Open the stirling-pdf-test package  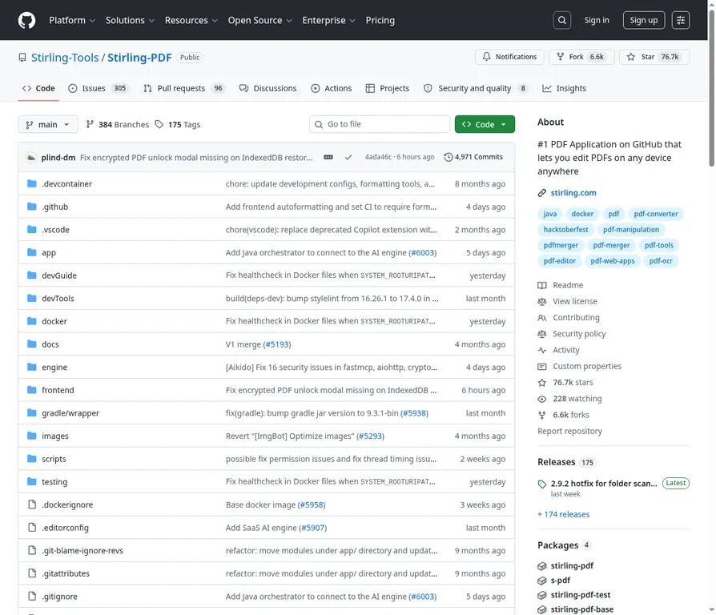pyautogui.click(x=581, y=595)
